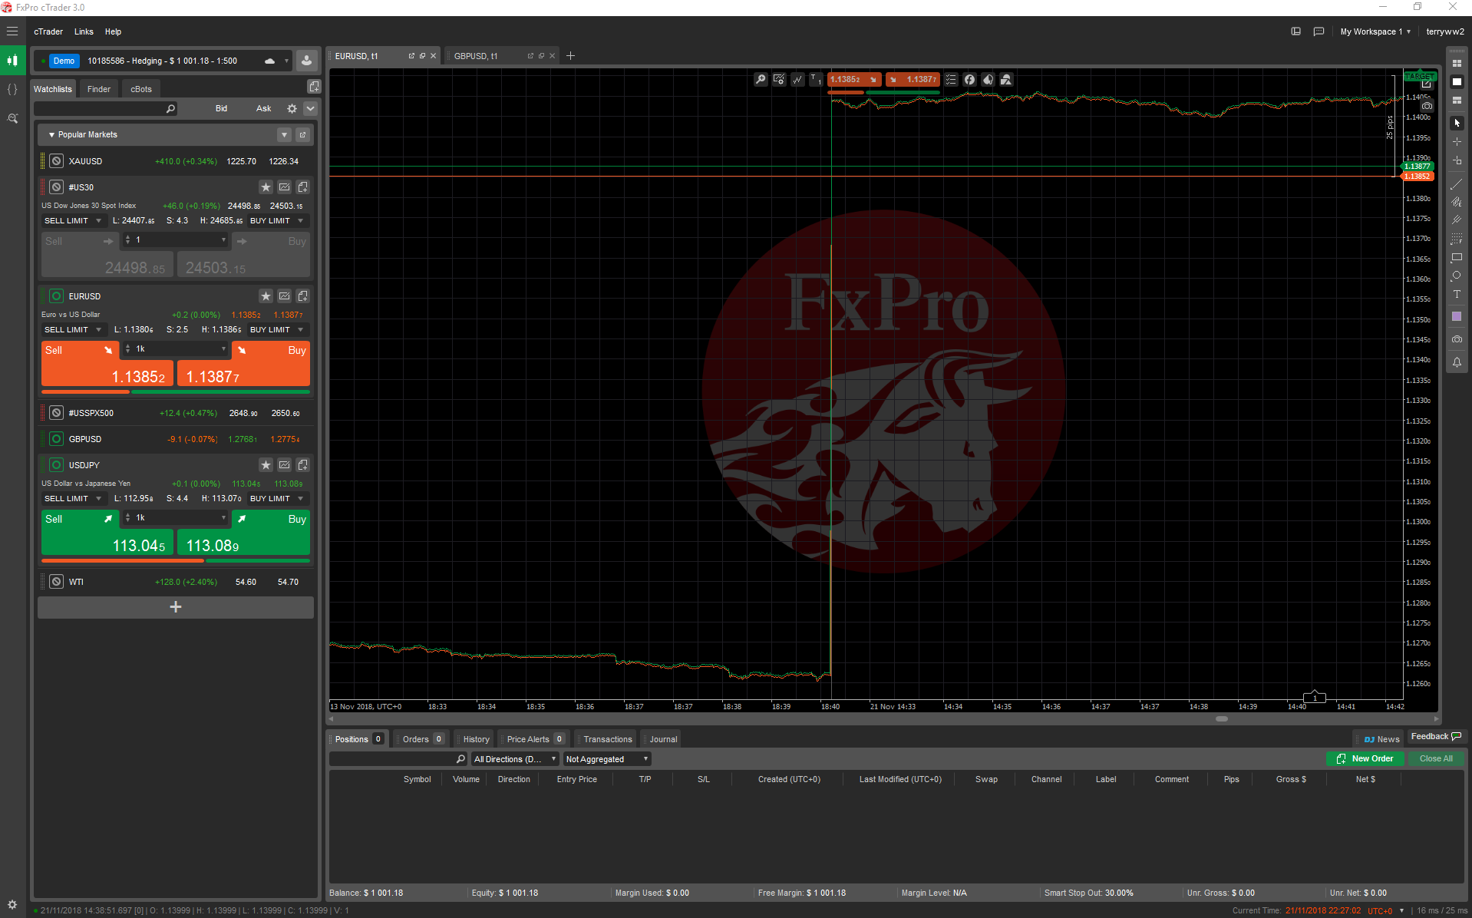Take a chart snapshot with camera icon

point(1457,339)
